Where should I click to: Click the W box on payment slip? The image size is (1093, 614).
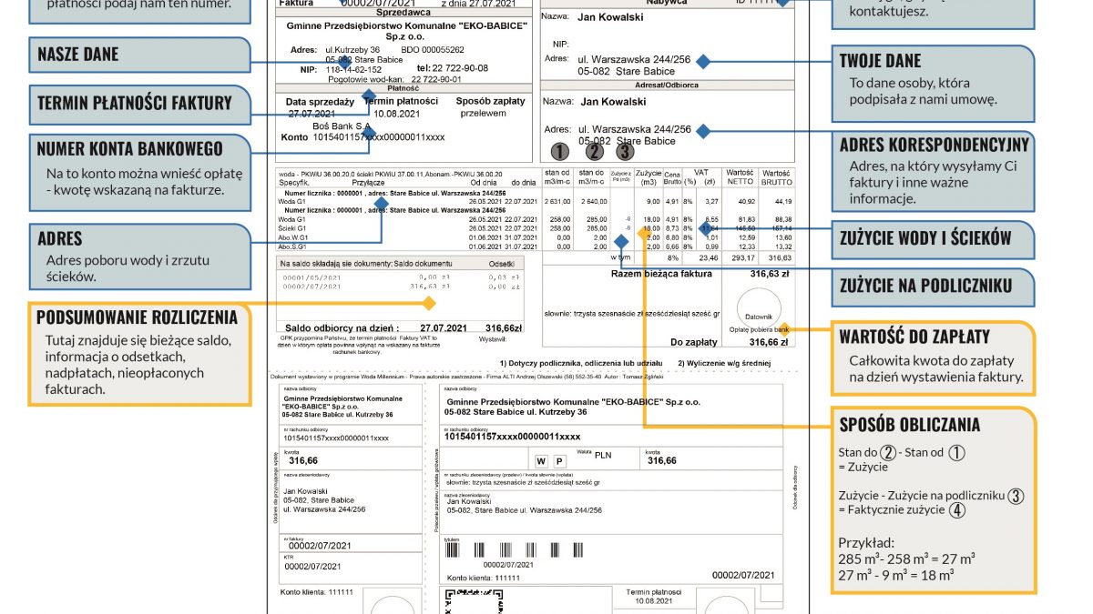coord(542,460)
